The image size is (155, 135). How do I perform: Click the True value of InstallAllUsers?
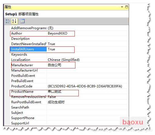51,49
